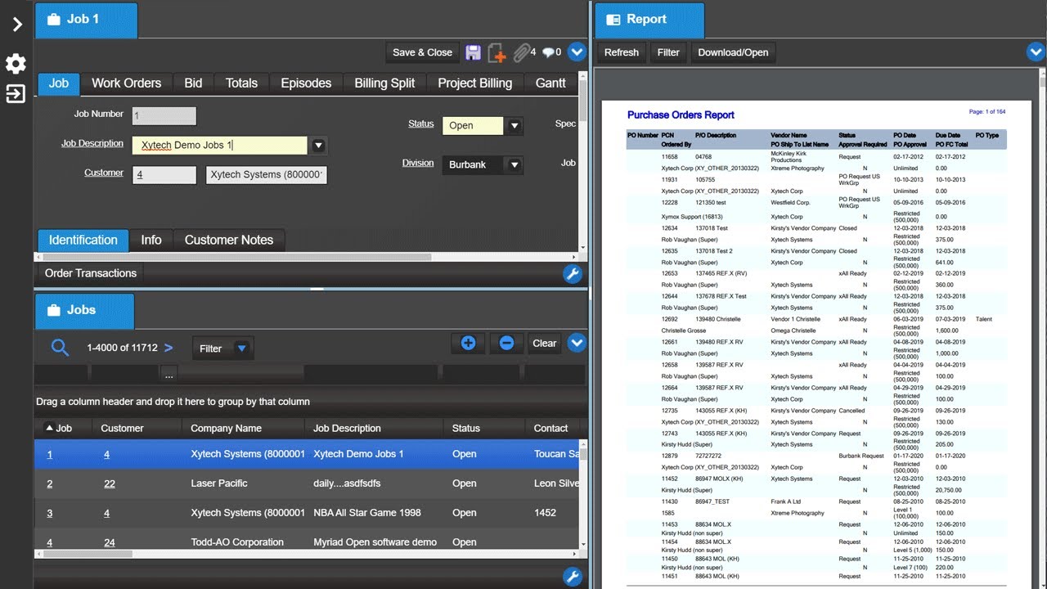Click the Job form horizontal scrollbar
1047x589 pixels.
[236, 257]
